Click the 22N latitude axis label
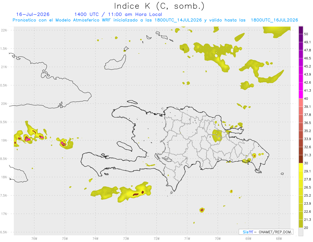 tap(4, 30)
